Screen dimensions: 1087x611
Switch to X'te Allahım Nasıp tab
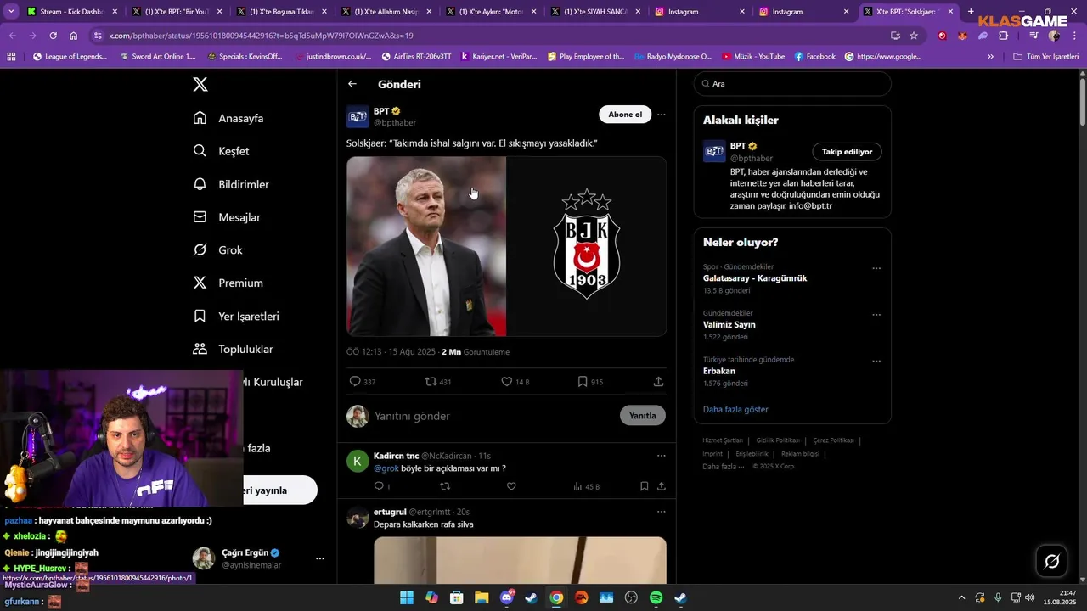386,12
